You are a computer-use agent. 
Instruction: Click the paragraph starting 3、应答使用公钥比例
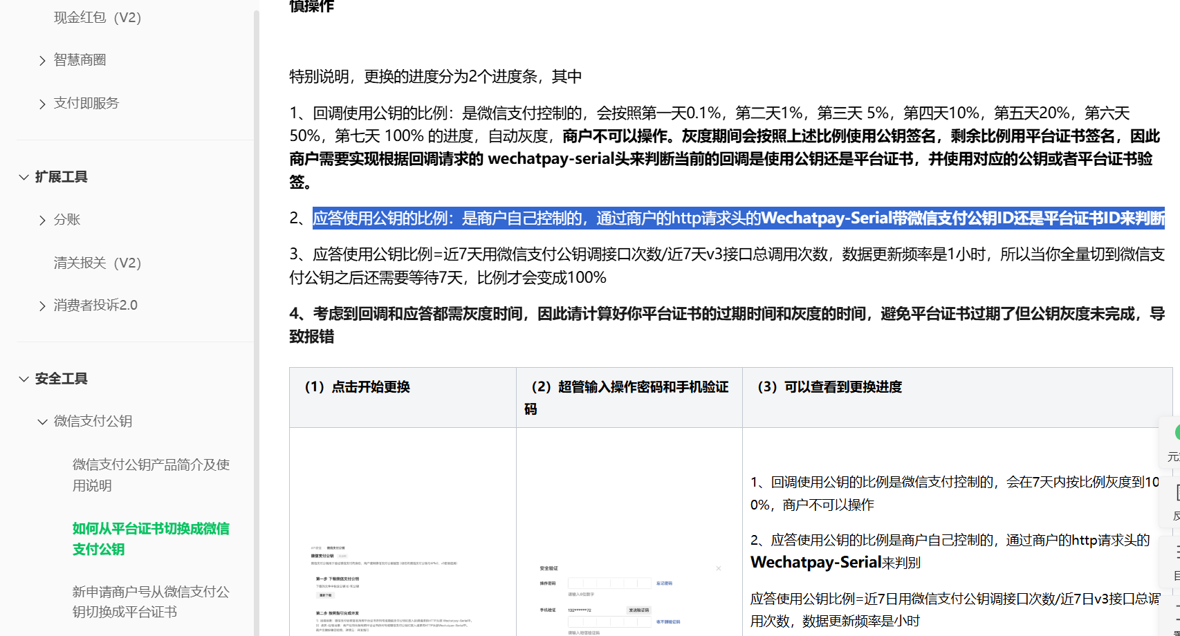727,266
